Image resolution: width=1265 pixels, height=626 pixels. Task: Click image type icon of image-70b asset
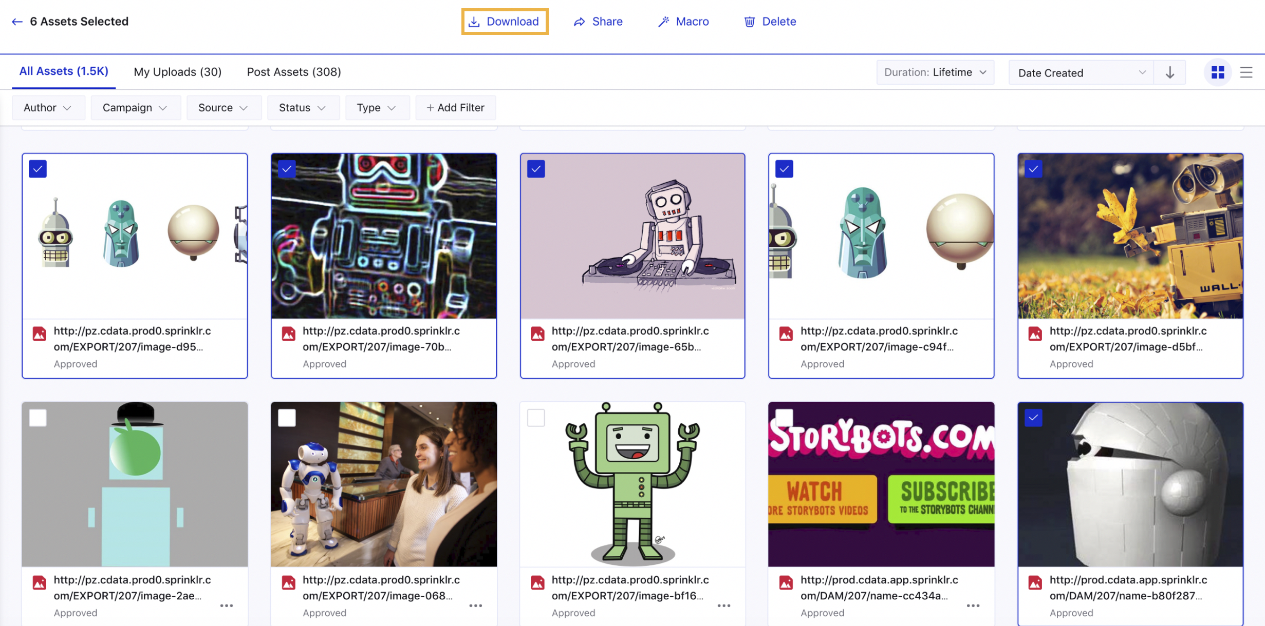[289, 334]
